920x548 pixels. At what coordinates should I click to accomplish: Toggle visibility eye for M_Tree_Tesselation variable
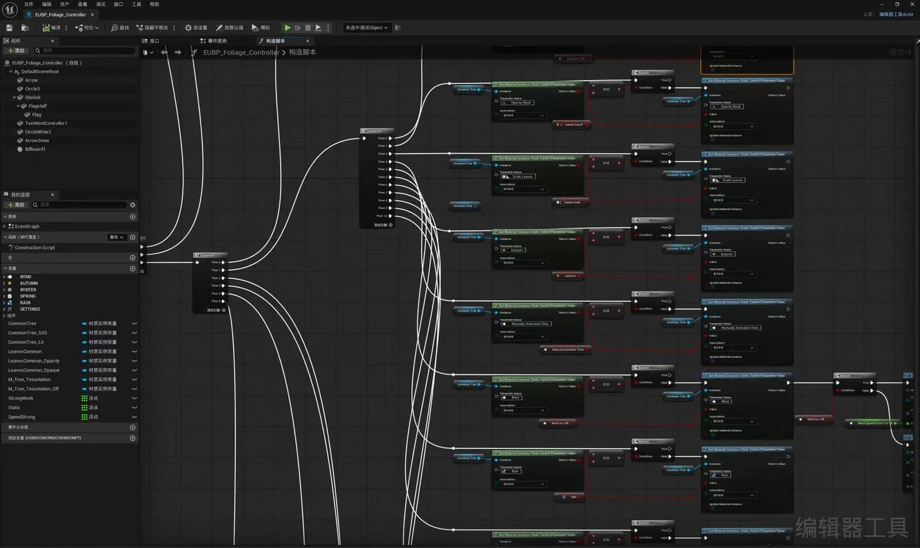[x=134, y=380]
